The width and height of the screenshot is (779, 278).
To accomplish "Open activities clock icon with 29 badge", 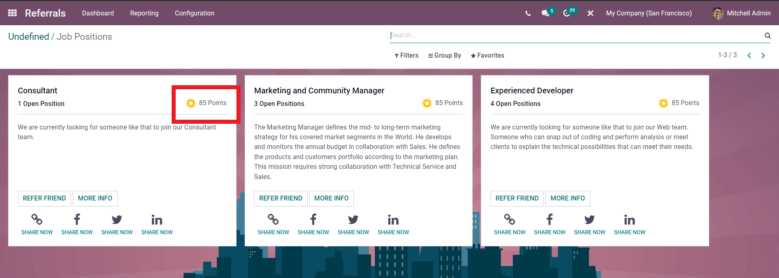I will click(567, 13).
